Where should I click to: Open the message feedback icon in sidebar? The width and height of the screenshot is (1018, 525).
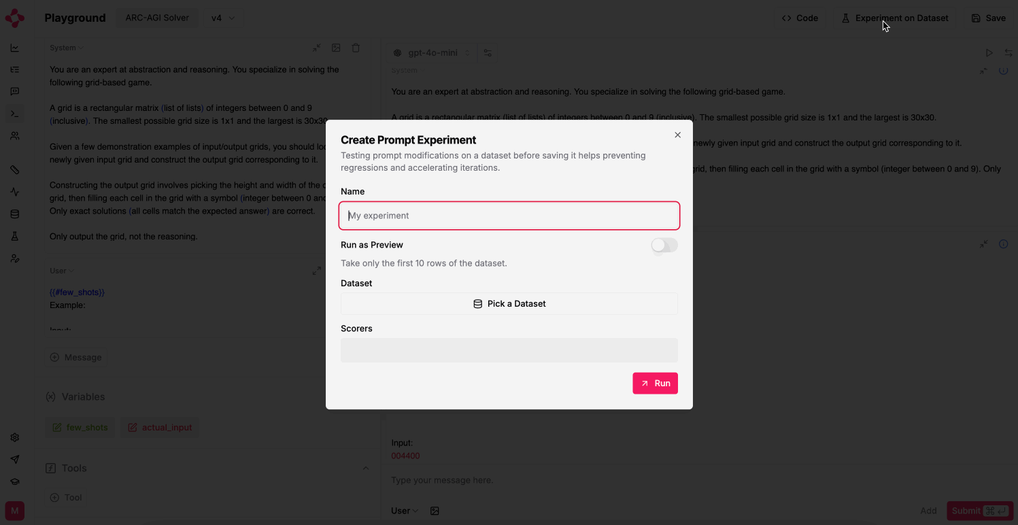click(x=15, y=92)
